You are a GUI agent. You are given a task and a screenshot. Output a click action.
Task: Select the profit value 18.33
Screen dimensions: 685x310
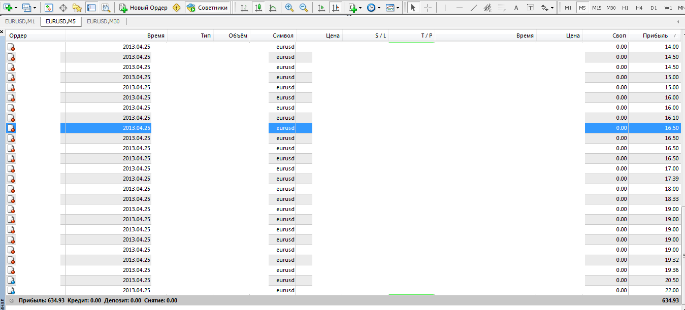(x=671, y=199)
